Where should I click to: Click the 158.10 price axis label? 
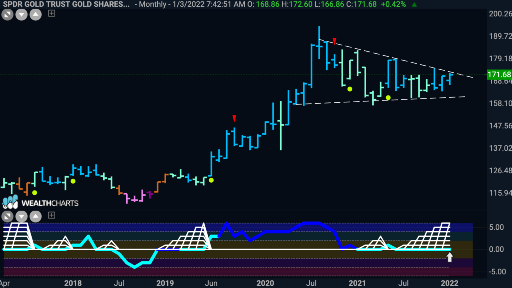click(500, 103)
